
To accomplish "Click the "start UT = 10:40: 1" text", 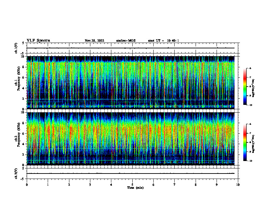I will pos(163,41).
